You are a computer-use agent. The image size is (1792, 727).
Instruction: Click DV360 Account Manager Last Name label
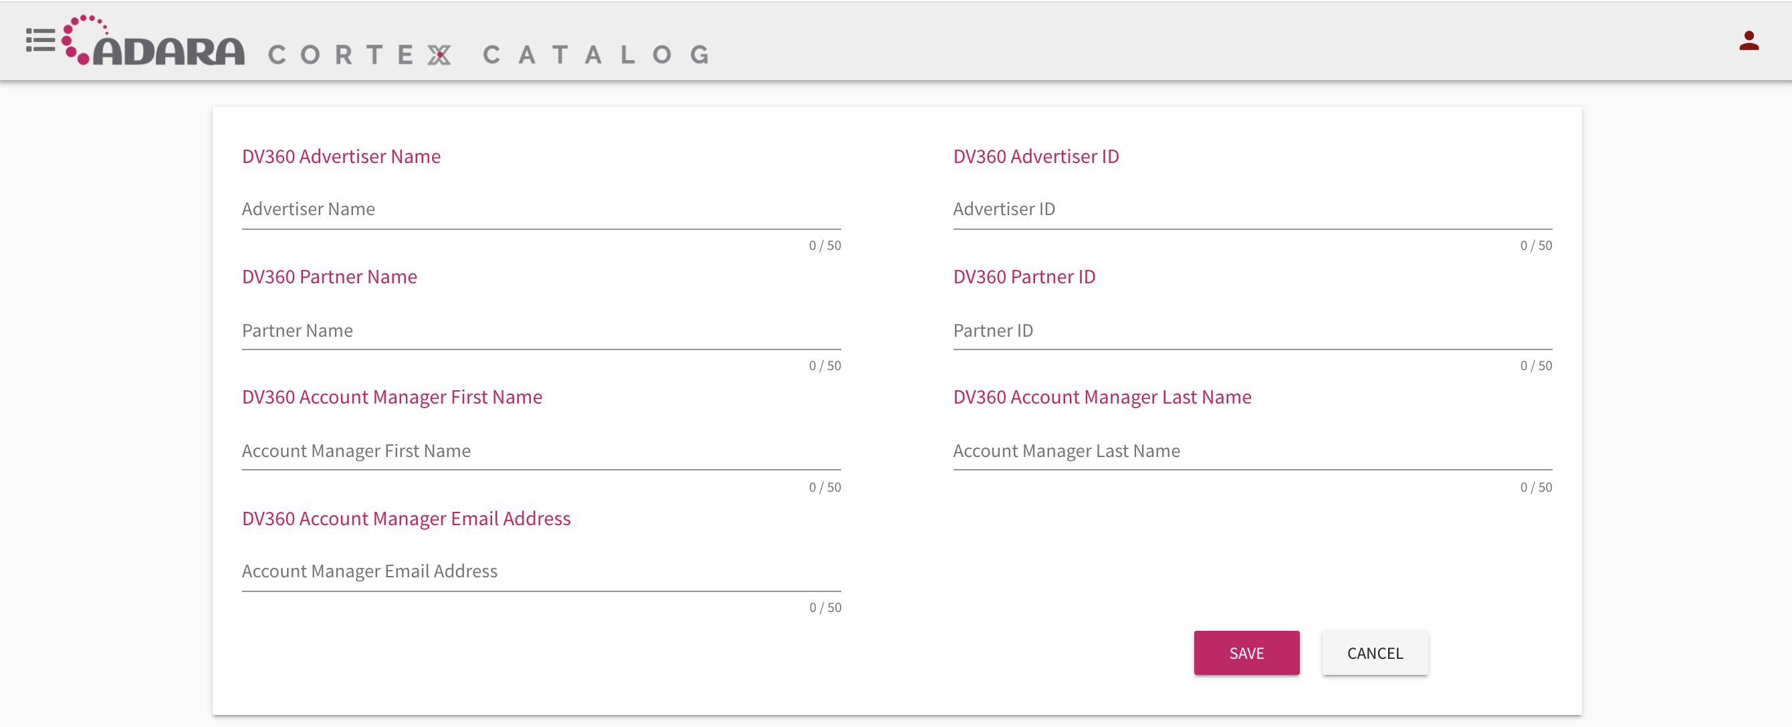pos(1102,397)
